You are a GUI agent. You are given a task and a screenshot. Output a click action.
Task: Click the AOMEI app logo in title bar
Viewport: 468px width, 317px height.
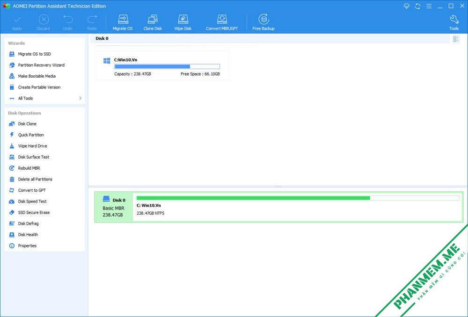click(x=6, y=6)
